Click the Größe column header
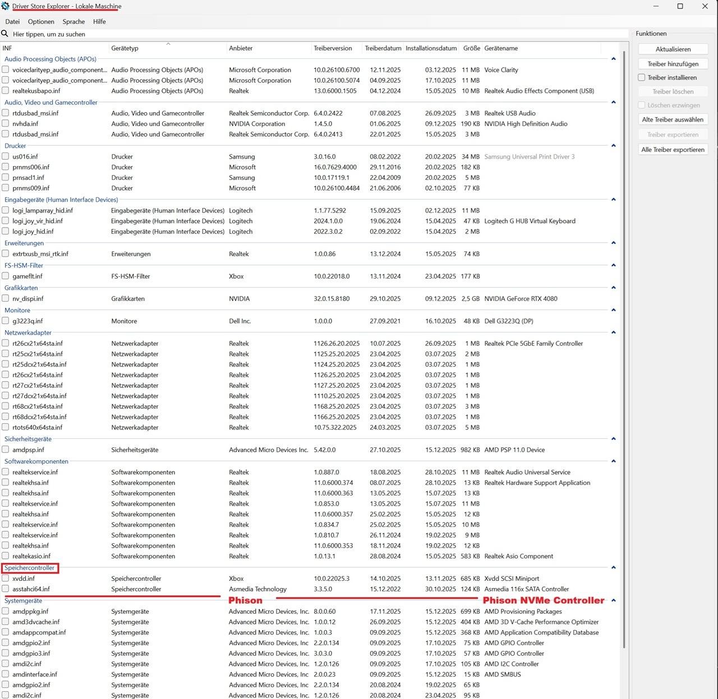This screenshot has height=699, width=718. coord(471,48)
